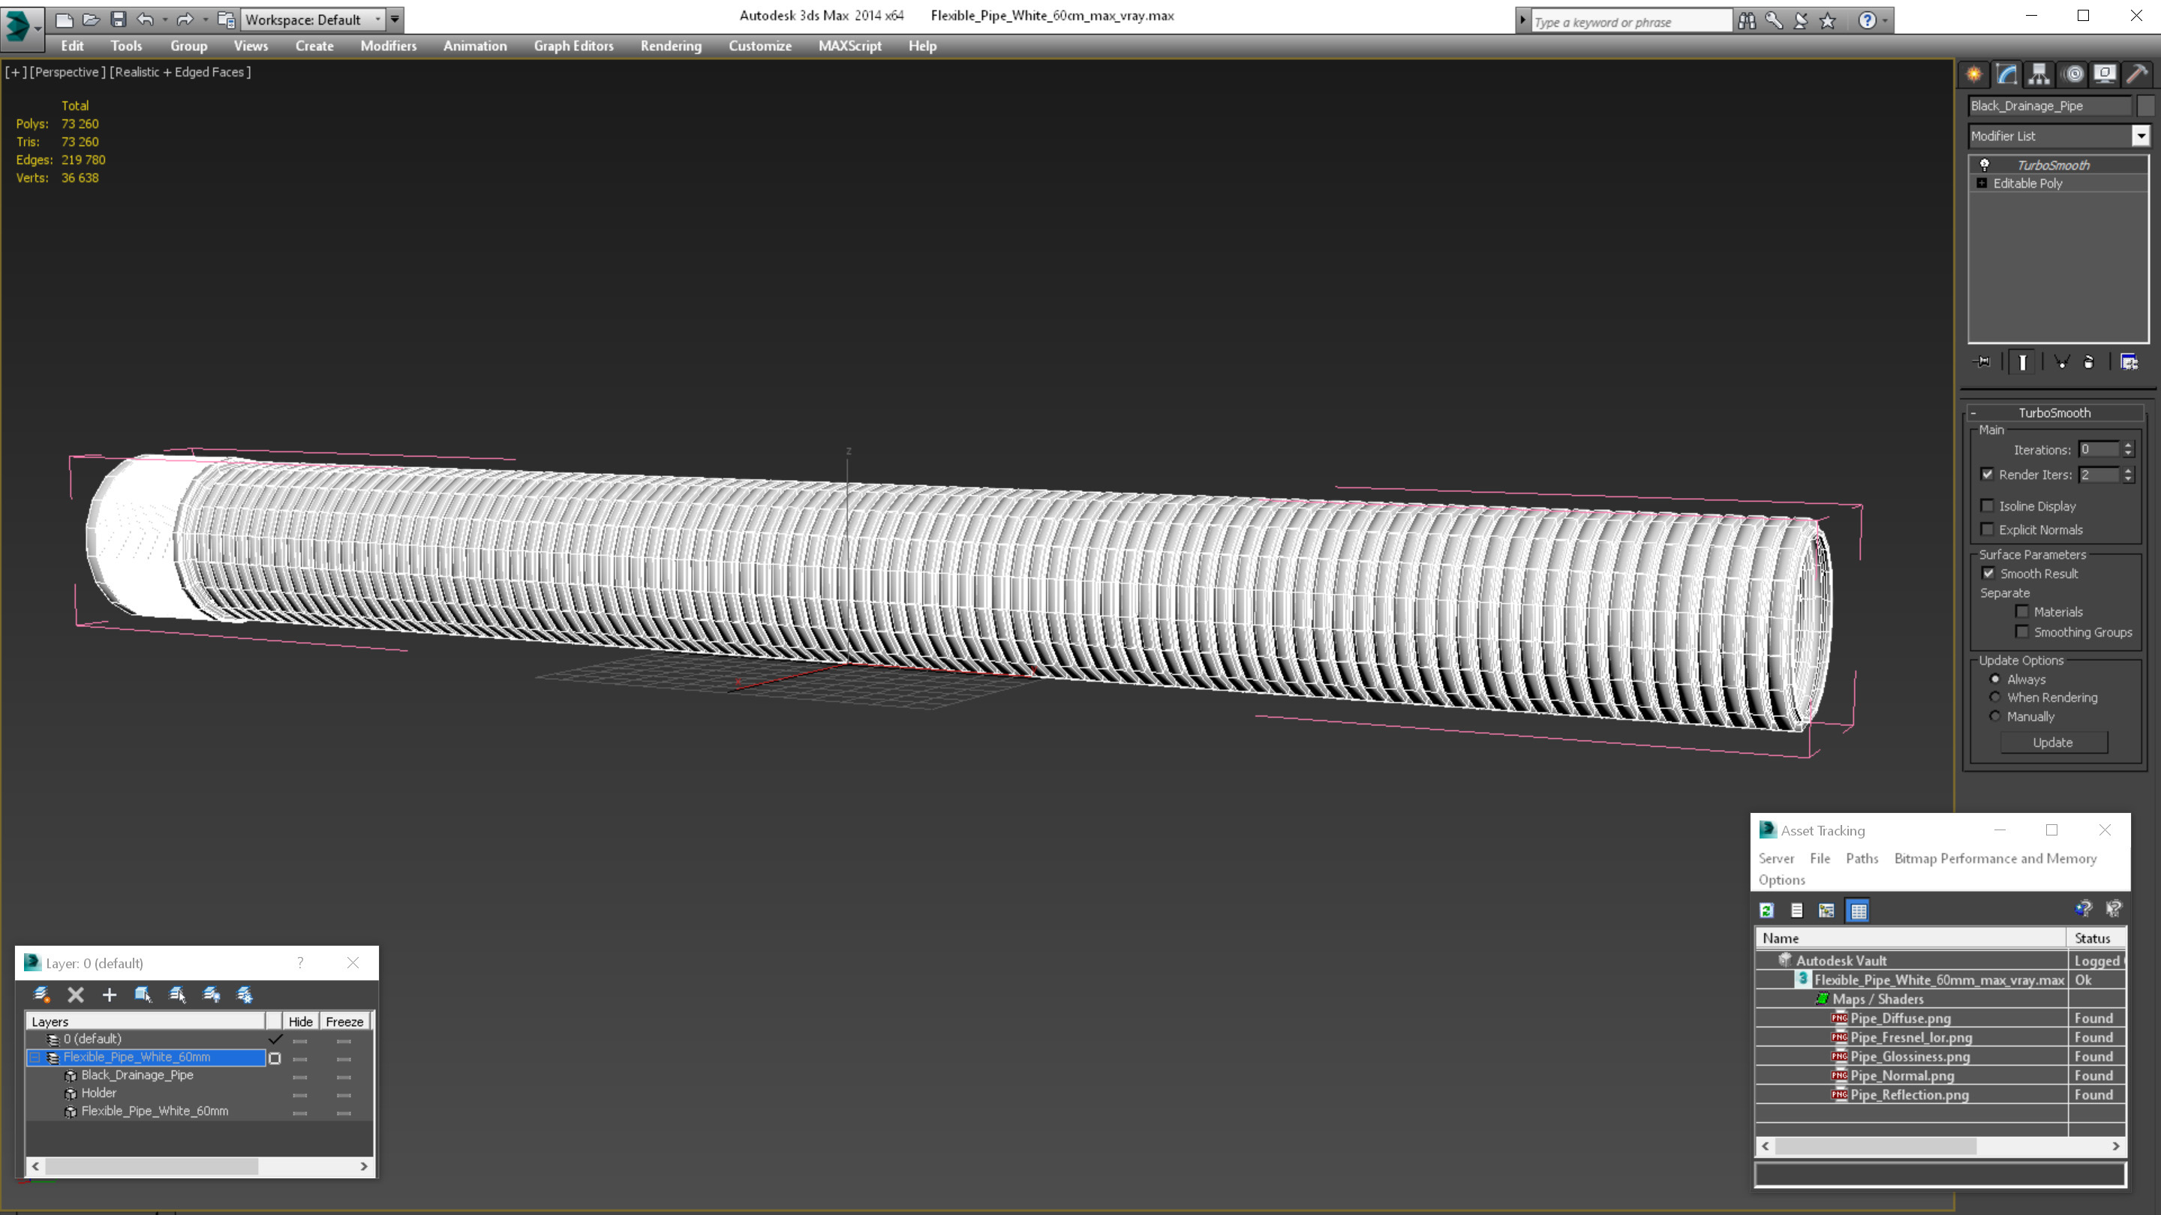Select the Holder layer object
Screen dimensions: 2161x1215
(x=99, y=1093)
